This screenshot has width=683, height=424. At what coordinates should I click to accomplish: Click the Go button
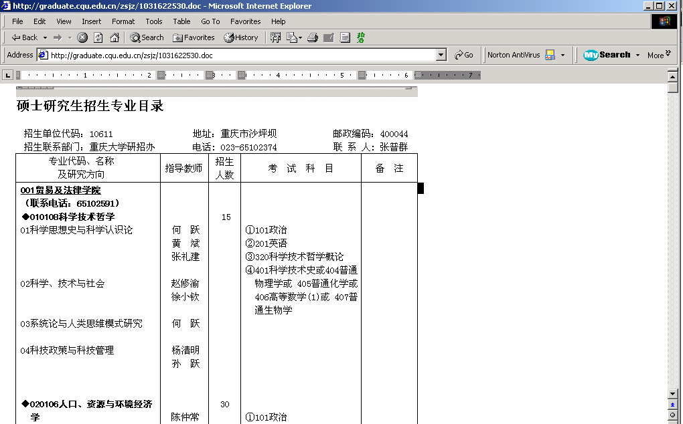[x=463, y=55]
